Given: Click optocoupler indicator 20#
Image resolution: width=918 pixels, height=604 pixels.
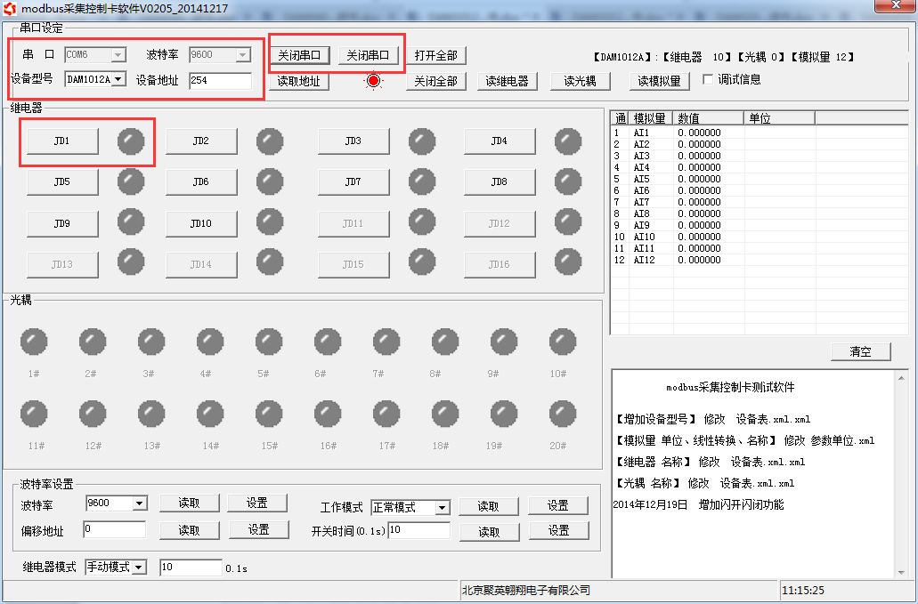Looking at the screenshot, I should pyautogui.click(x=563, y=414).
